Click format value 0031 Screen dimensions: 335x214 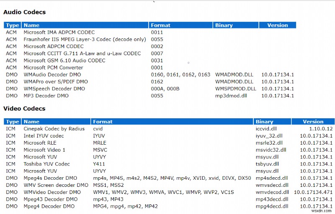pos(157,61)
